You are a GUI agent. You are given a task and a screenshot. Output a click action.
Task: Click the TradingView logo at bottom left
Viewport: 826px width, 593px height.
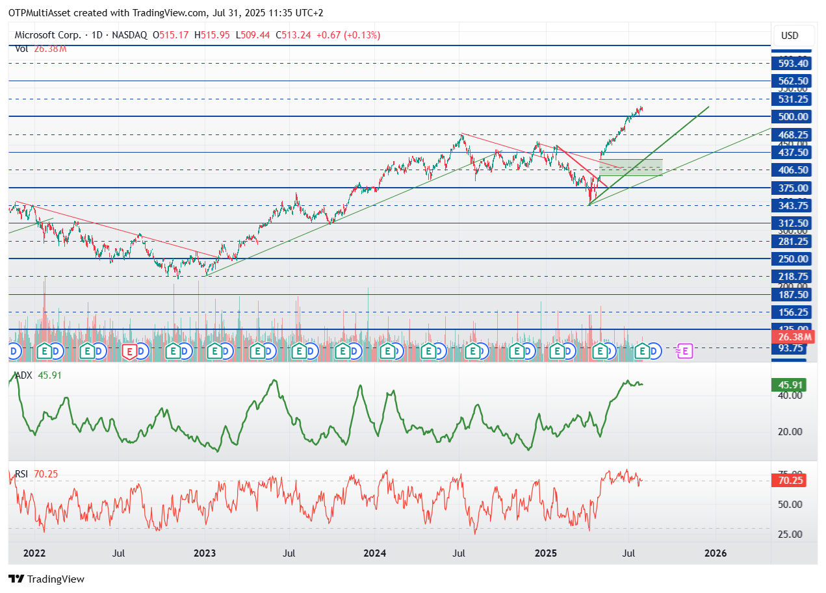tap(45, 579)
